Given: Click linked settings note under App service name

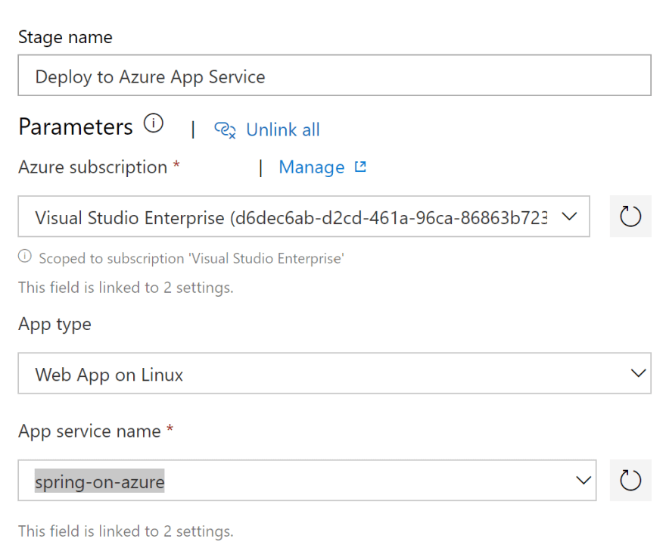Looking at the screenshot, I should 126,531.
